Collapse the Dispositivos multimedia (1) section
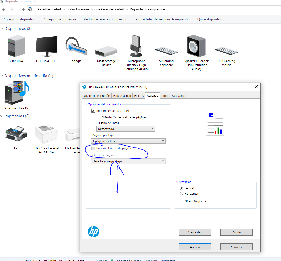281x261 pixels. (2, 76)
